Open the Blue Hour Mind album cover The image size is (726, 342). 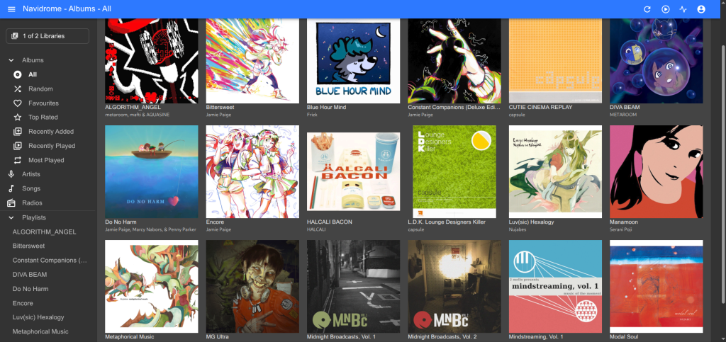(353, 60)
